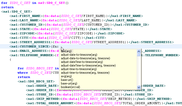
Task: Choose adjust-dateTime-to-timezone(arg, timezone) item
Action: 88,65
